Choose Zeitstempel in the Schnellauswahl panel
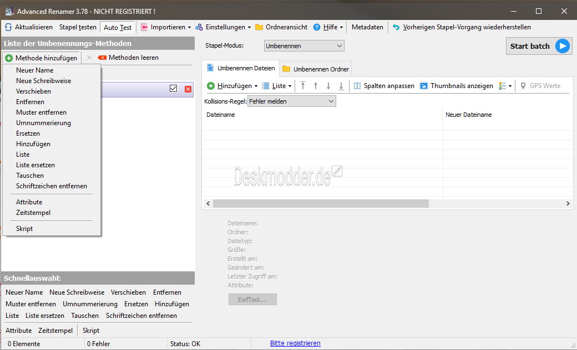577x350 pixels. (x=55, y=331)
